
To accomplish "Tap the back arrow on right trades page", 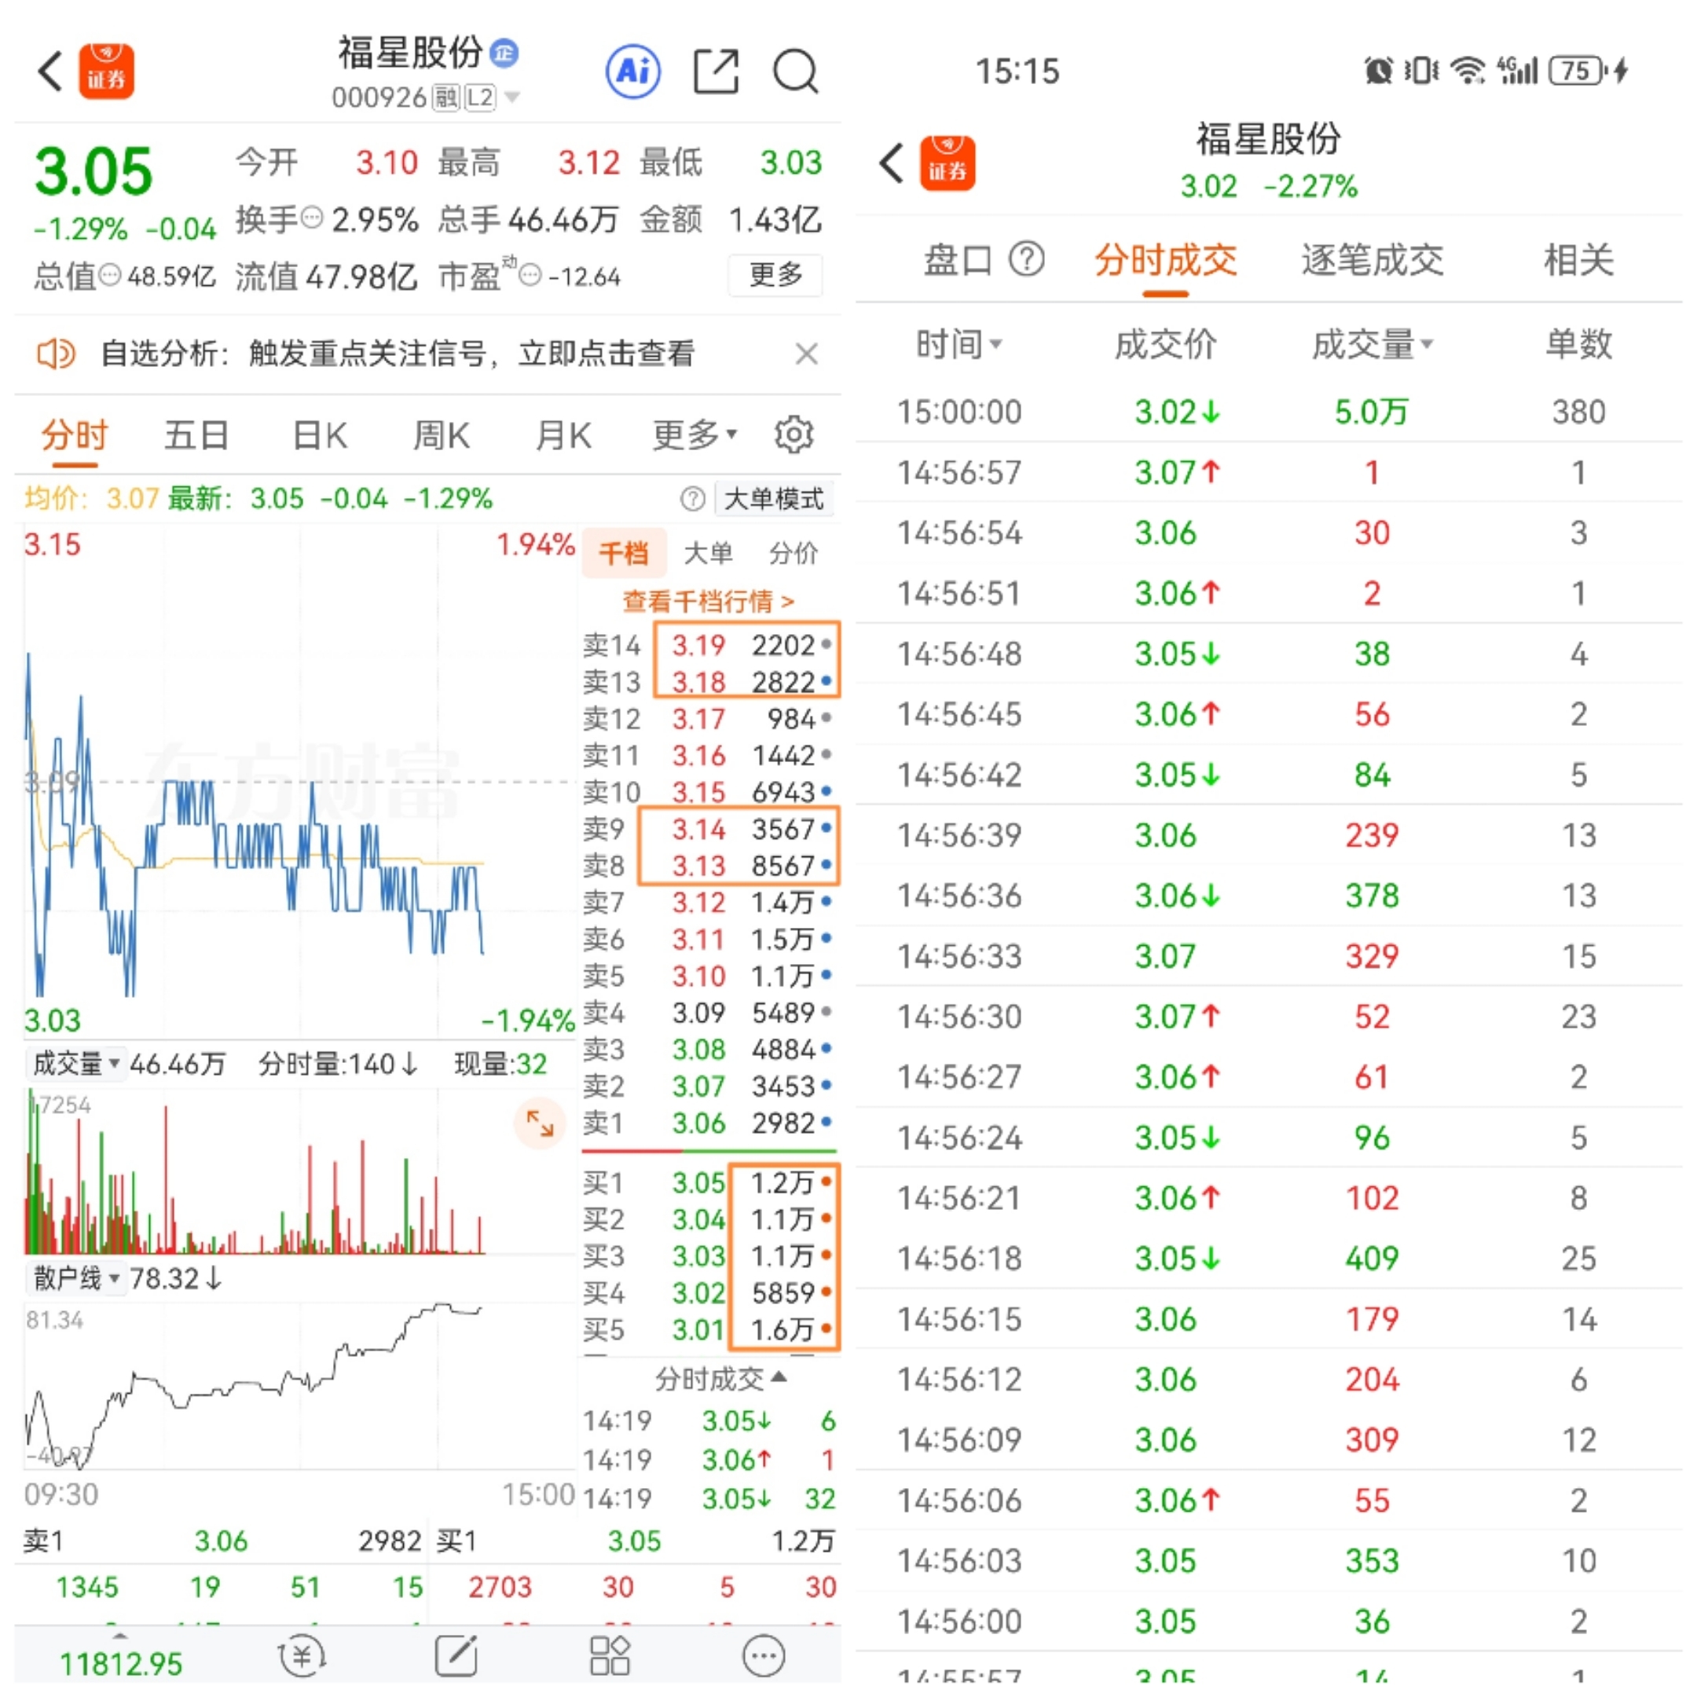I will click(892, 163).
